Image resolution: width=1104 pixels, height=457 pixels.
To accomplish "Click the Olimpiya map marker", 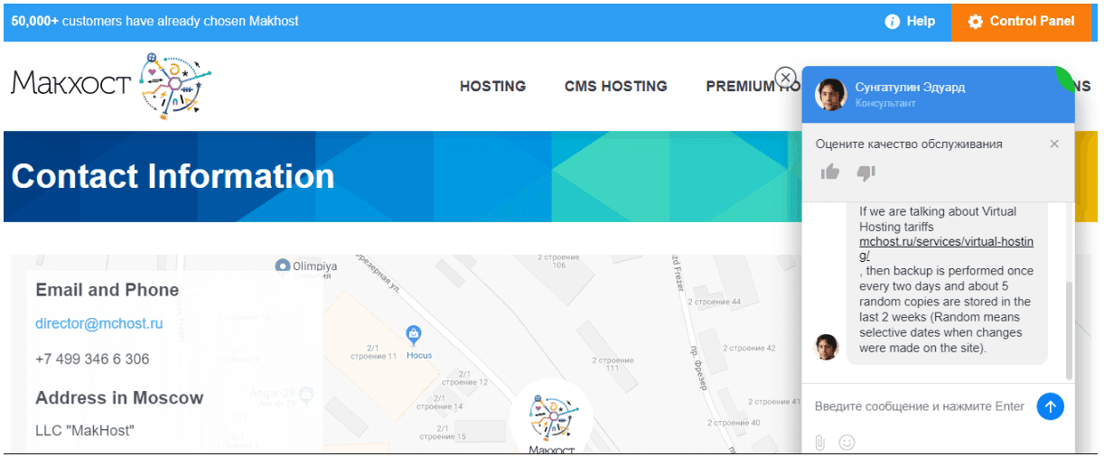I will point(283,266).
